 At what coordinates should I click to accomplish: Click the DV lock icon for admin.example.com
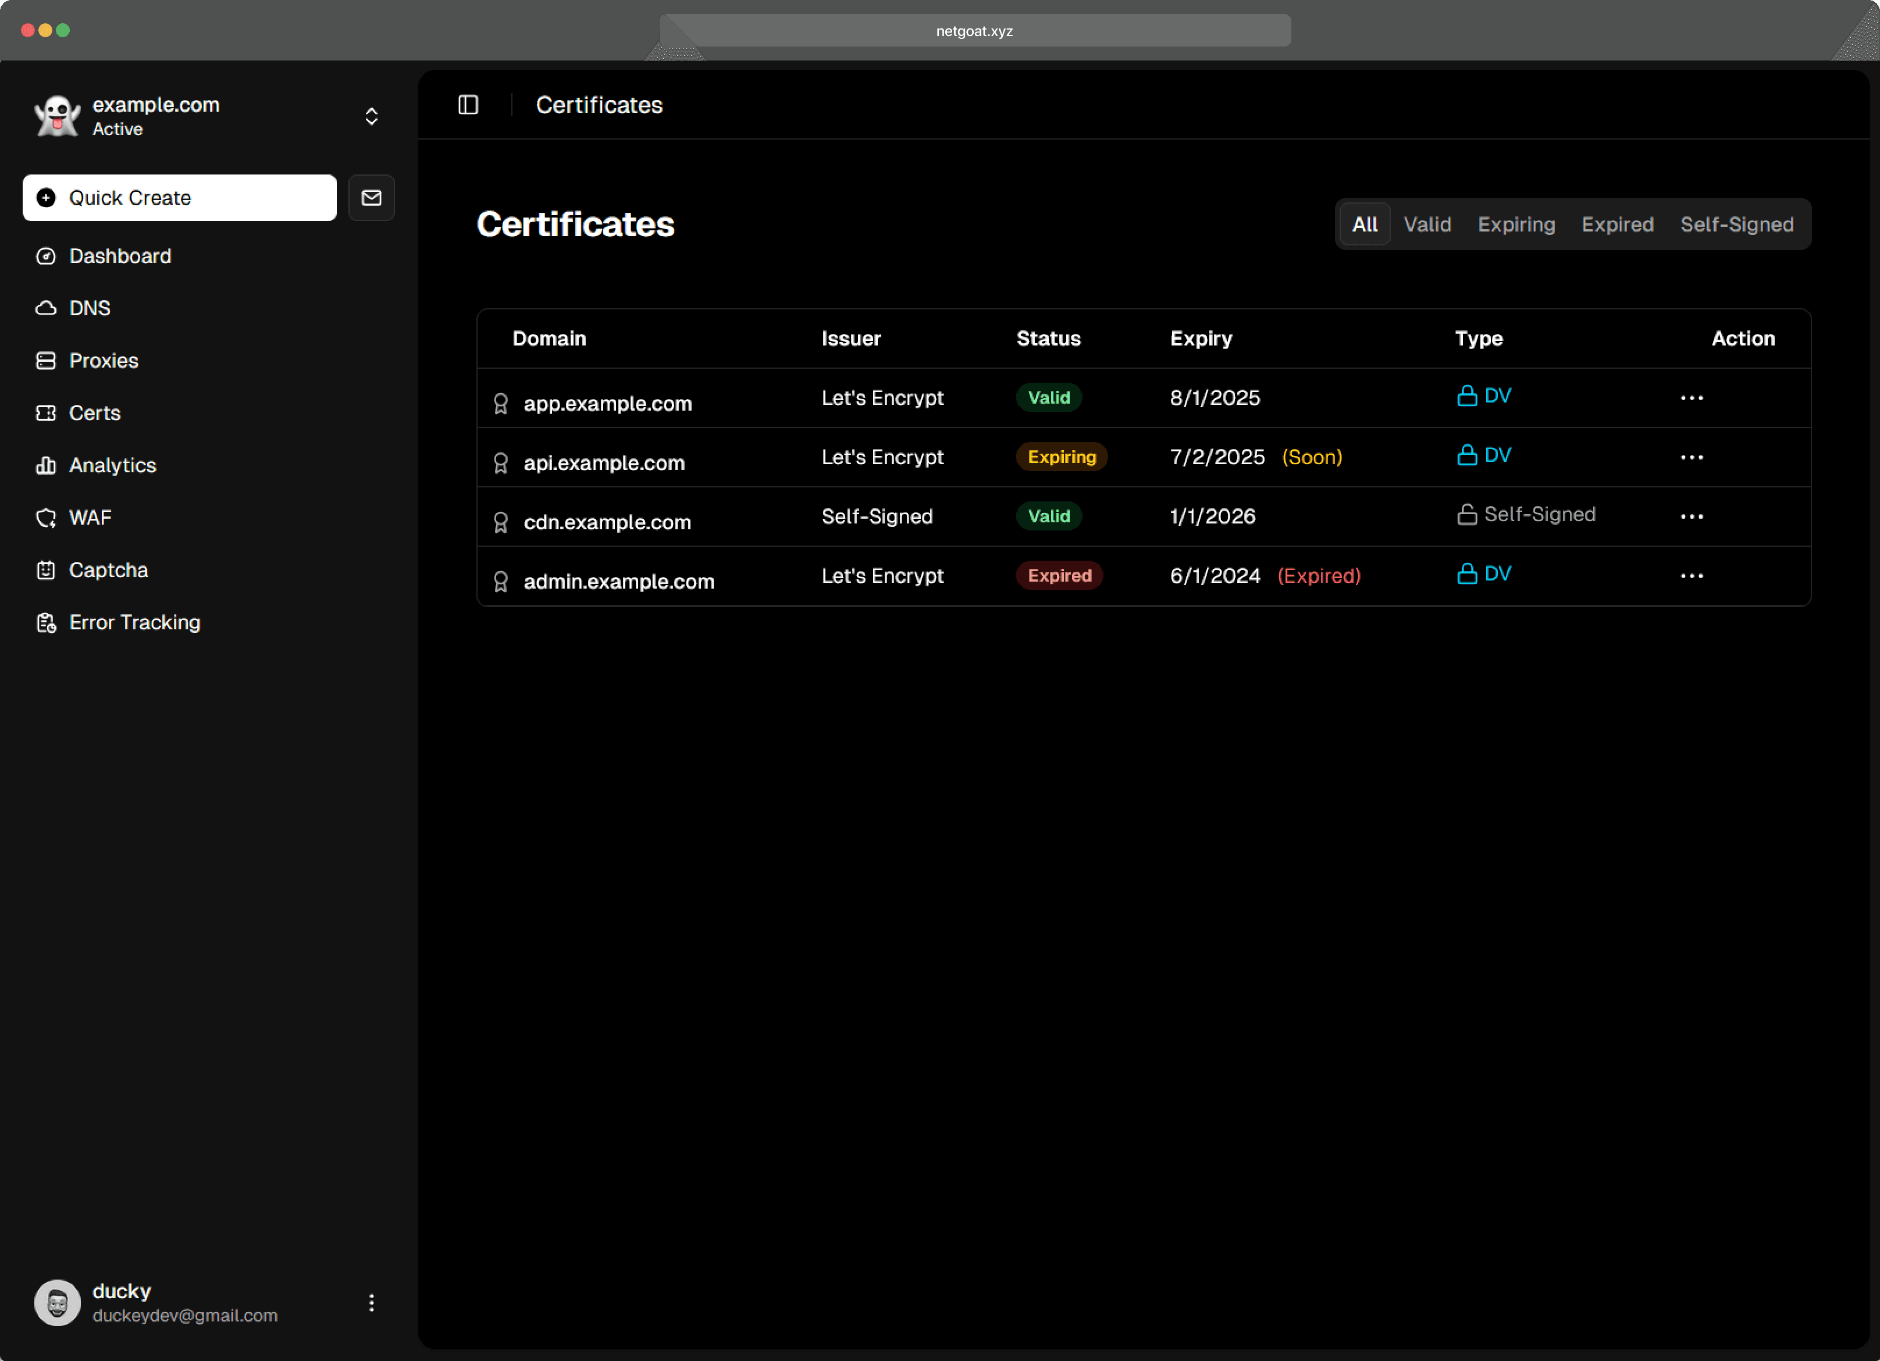point(1466,573)
